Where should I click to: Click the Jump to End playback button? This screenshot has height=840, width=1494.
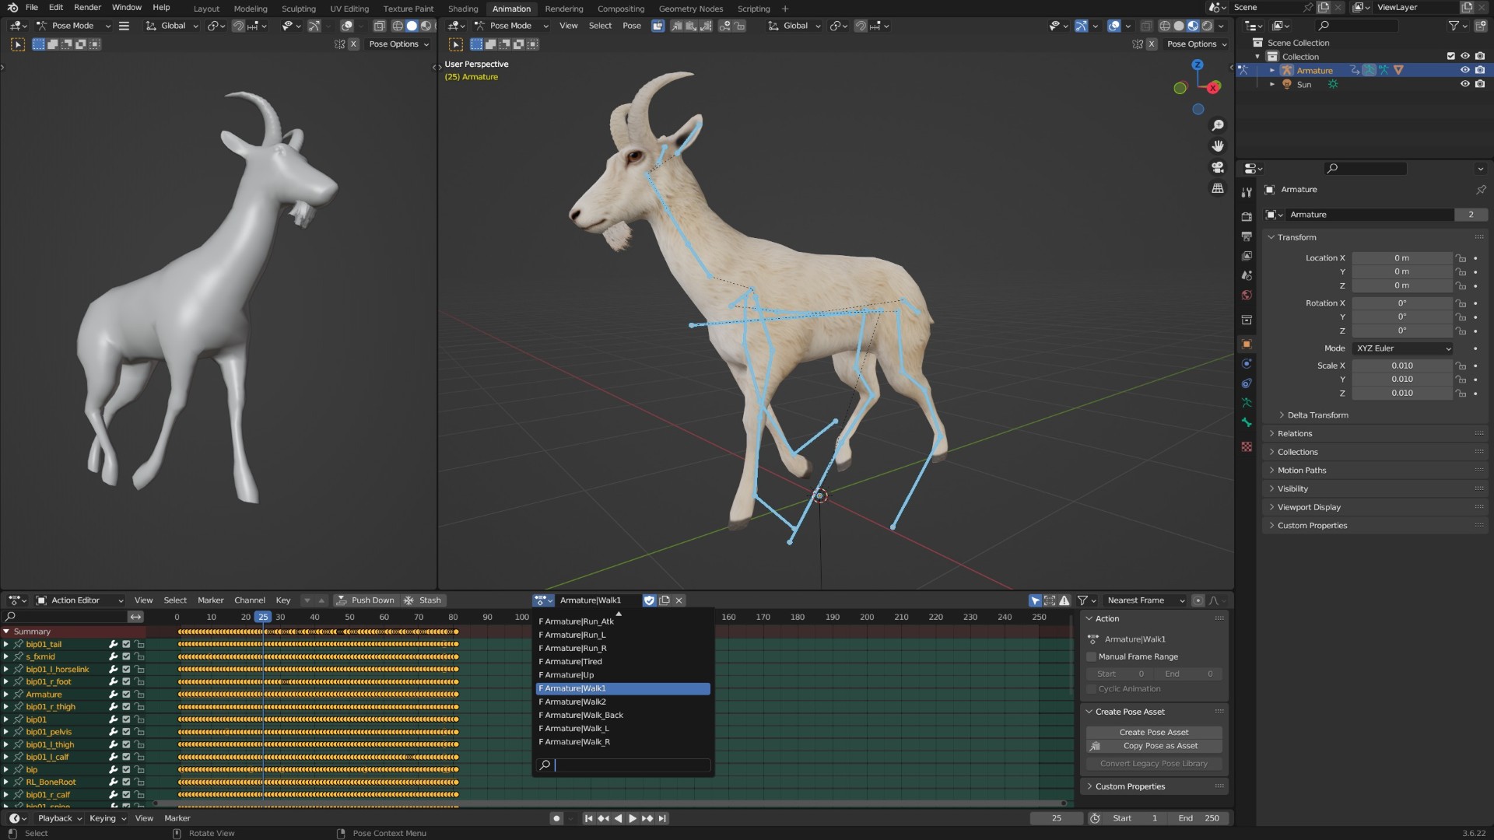[x=662, y=818]
